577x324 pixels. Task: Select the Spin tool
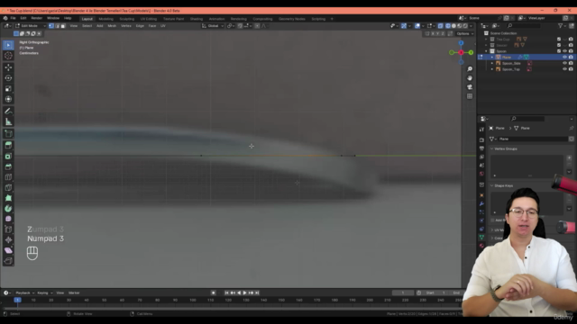coord(8,208)
